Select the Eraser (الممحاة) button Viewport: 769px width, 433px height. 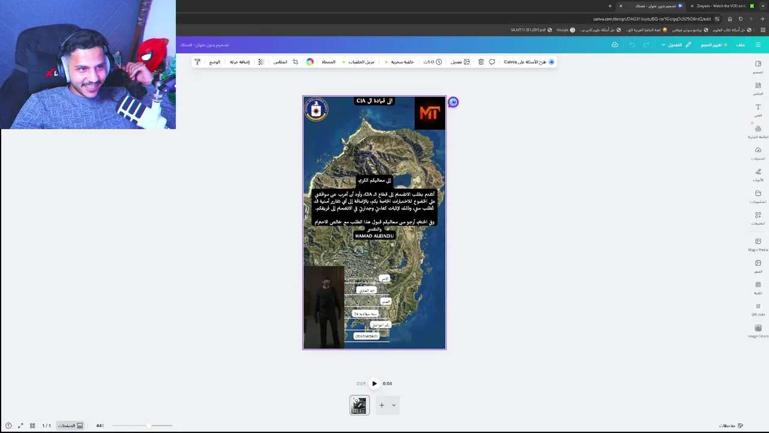[329, 62]
